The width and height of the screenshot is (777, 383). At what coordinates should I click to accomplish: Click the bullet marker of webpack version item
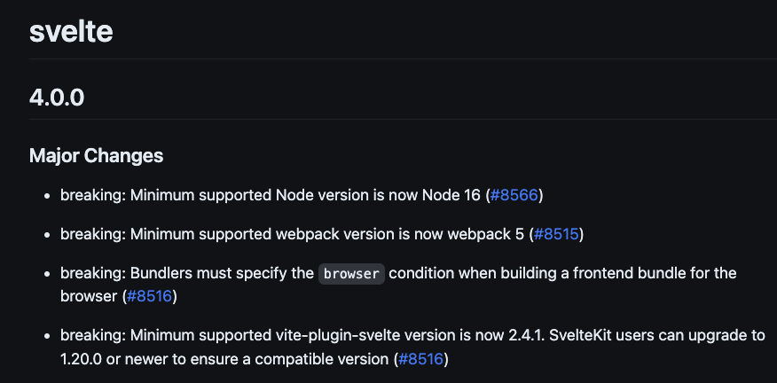tap(48, 235)
